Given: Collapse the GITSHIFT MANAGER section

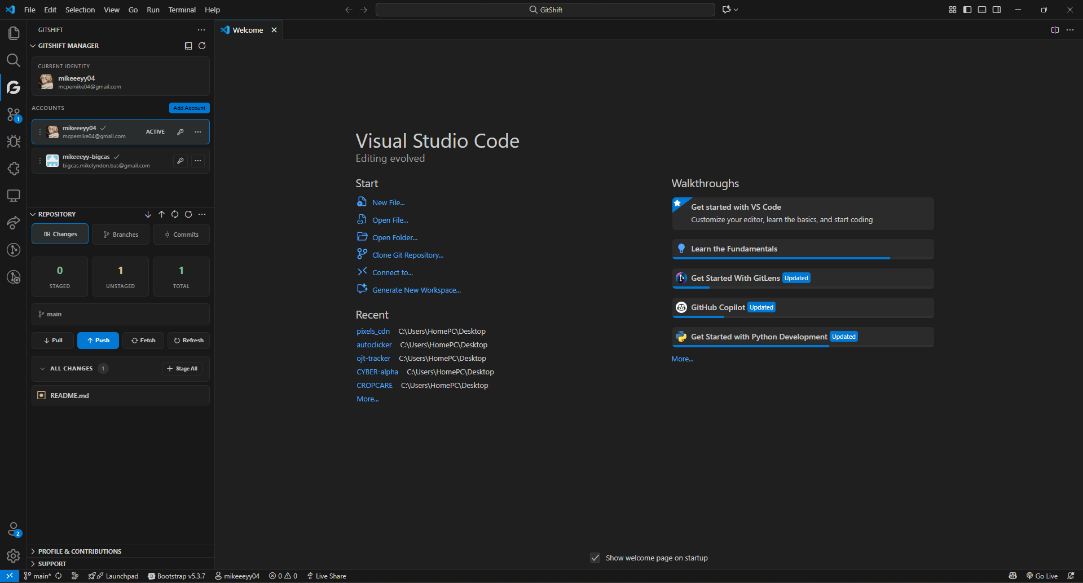Looking at the screenshot, I should 34,46.
